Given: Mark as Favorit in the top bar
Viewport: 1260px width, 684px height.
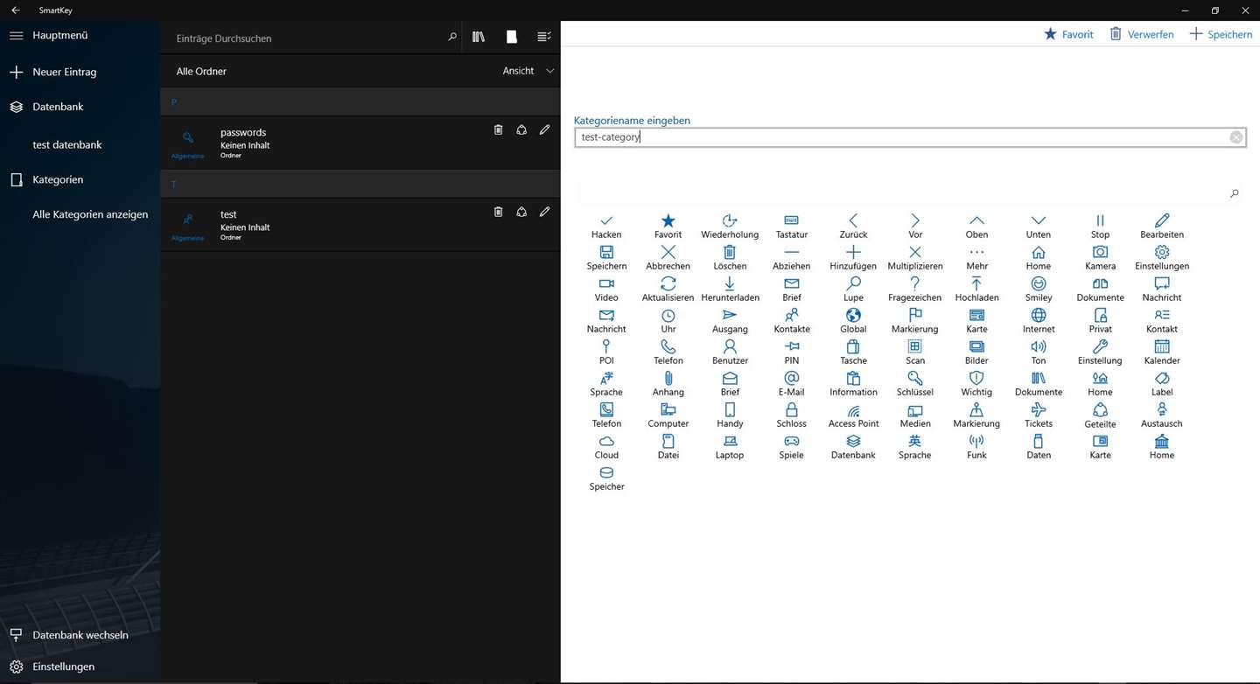Looking at the screenshot, I should point(1068,34).
